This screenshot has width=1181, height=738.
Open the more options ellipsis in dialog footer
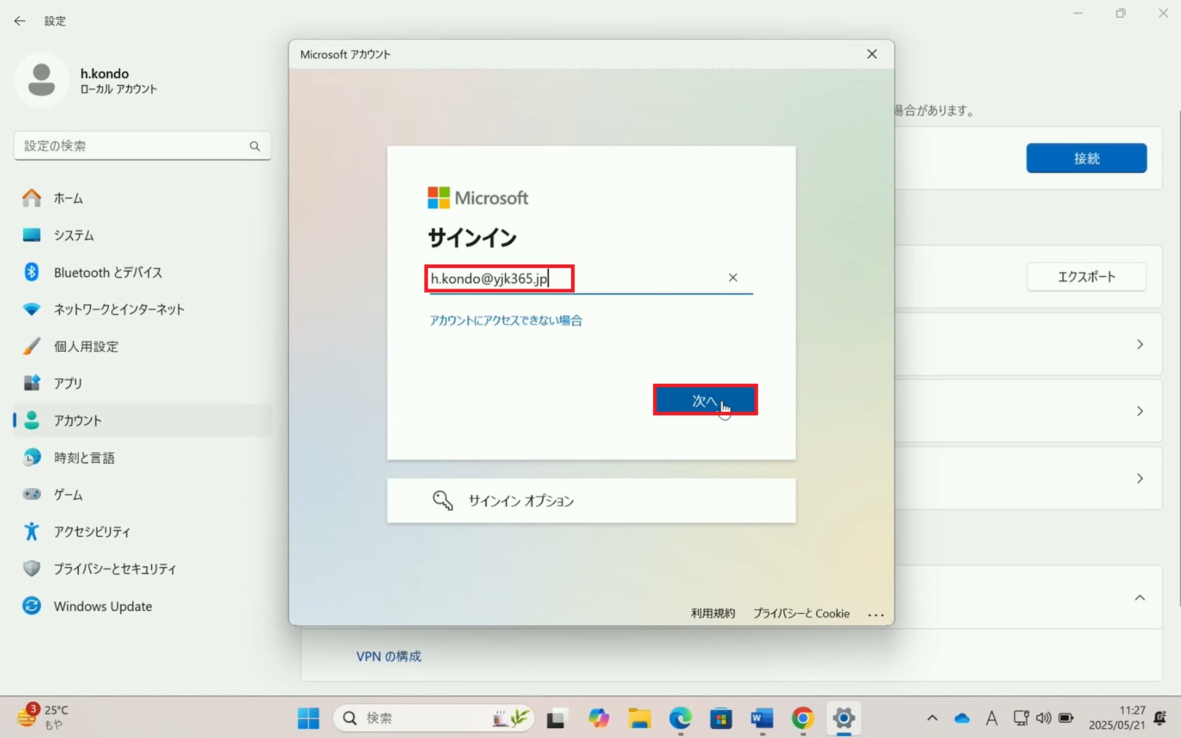click(x=876, y=614)
